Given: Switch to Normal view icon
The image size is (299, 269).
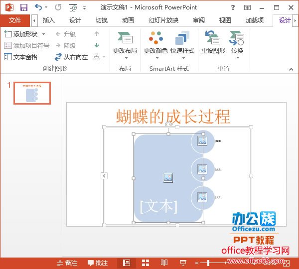Looking at the screenshot, I should pyautogui.click(x=127, y=263).
